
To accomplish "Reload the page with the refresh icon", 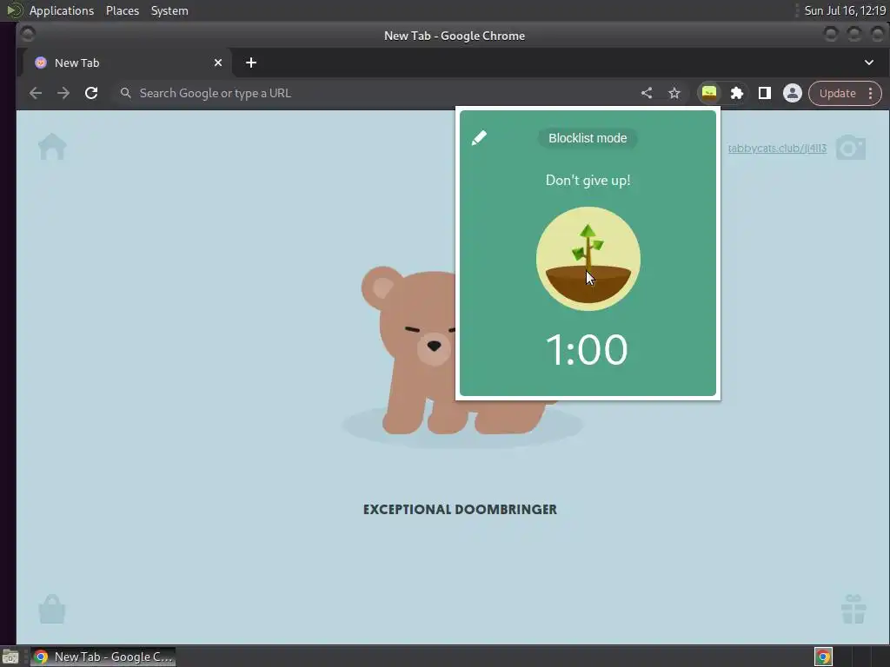I will pyautogui.click(x=91, y=93).
